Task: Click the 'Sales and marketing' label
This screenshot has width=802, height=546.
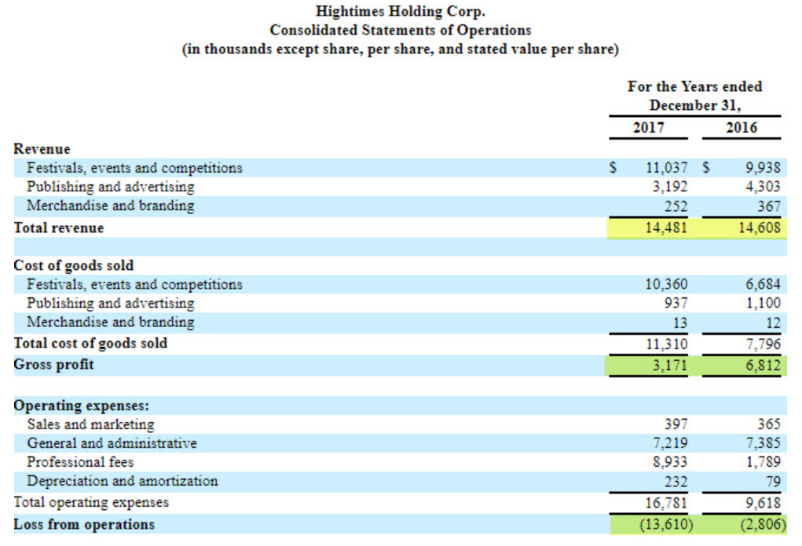Action: click(x=90, y=424)
